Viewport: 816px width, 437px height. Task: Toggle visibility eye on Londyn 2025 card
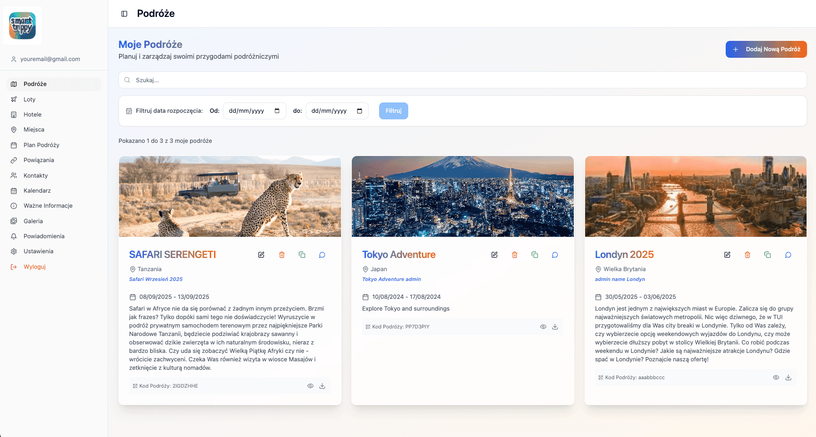click(776, 377)
